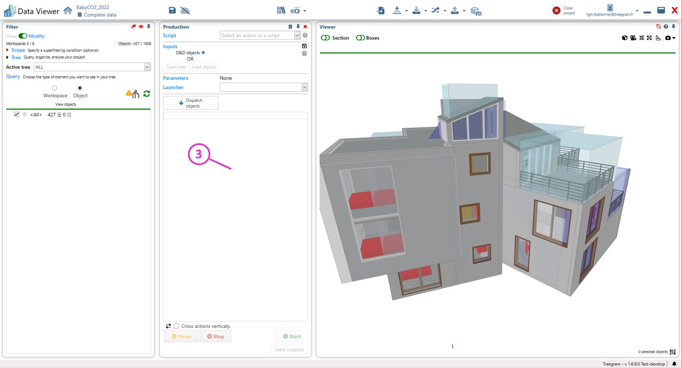682x368 pixels.
Task: Click the red eraser icon in Filter panel
Action: 133,27
